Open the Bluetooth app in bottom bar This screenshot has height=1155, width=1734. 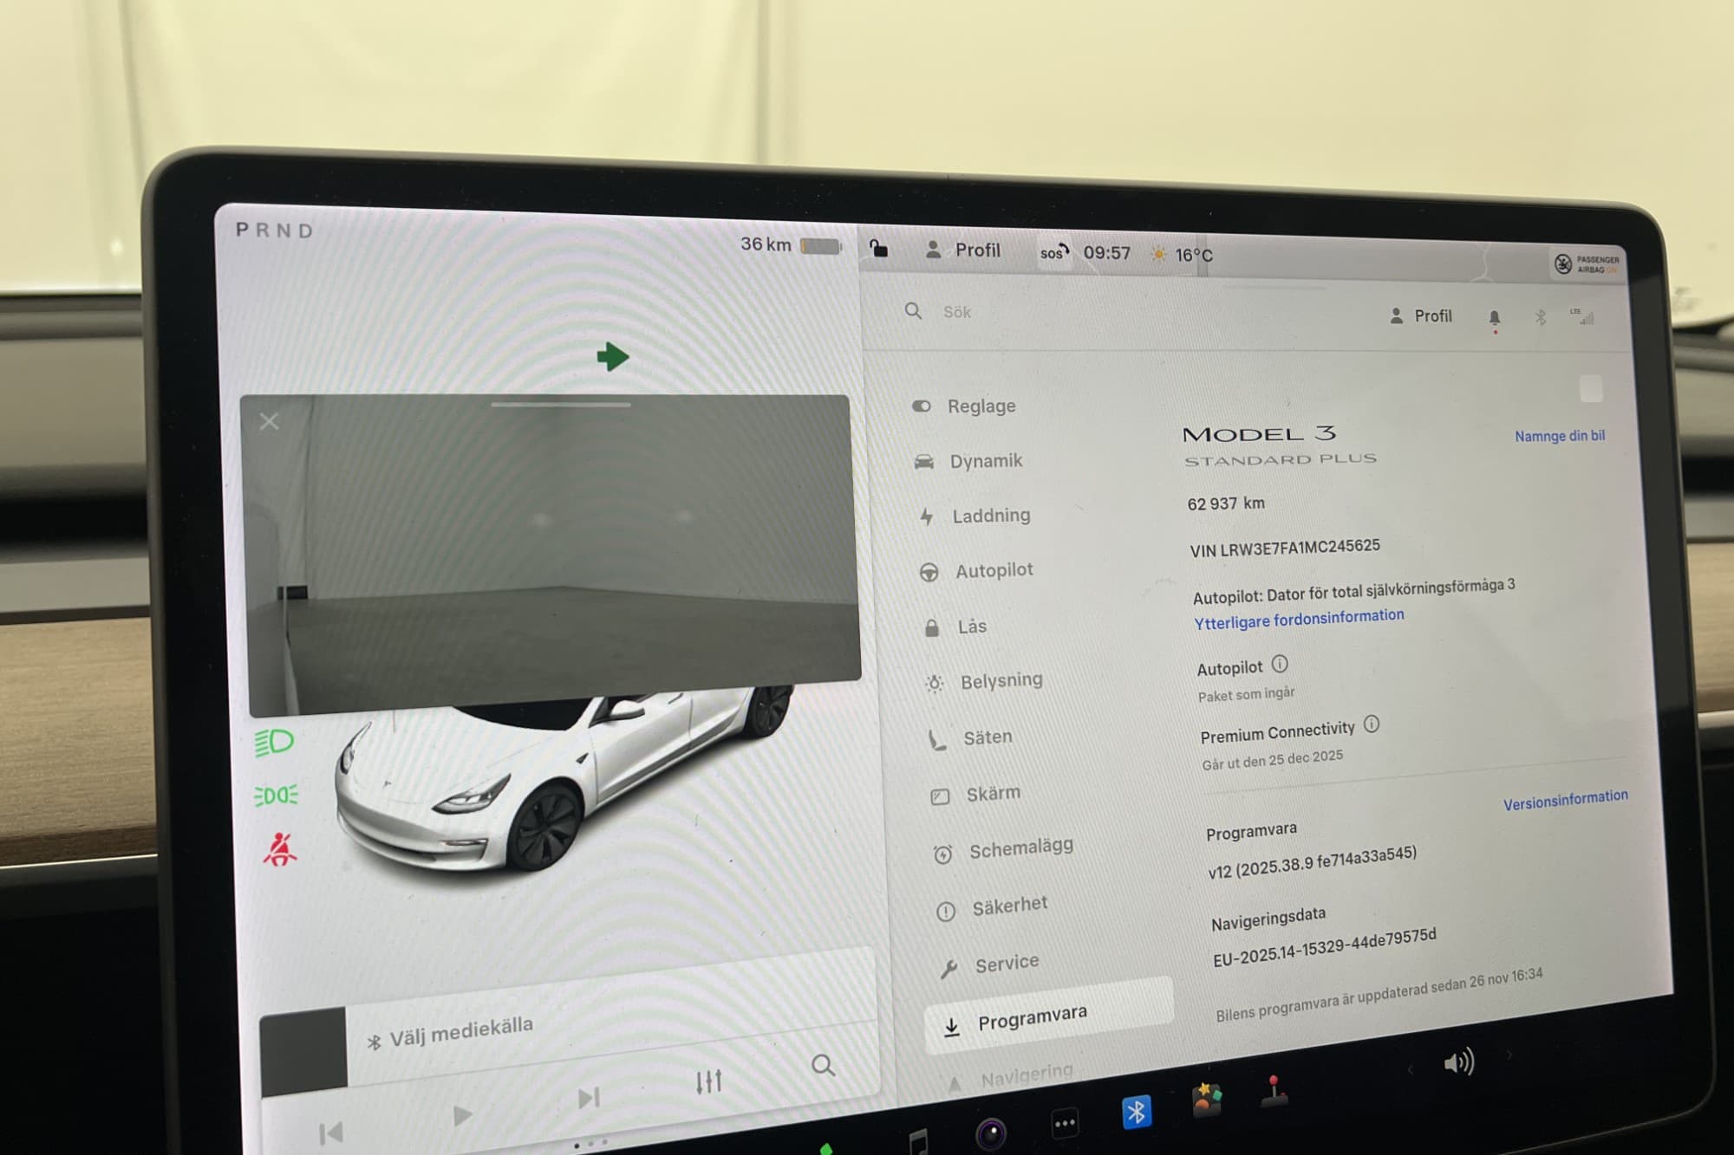(x=1136, y=1112)
